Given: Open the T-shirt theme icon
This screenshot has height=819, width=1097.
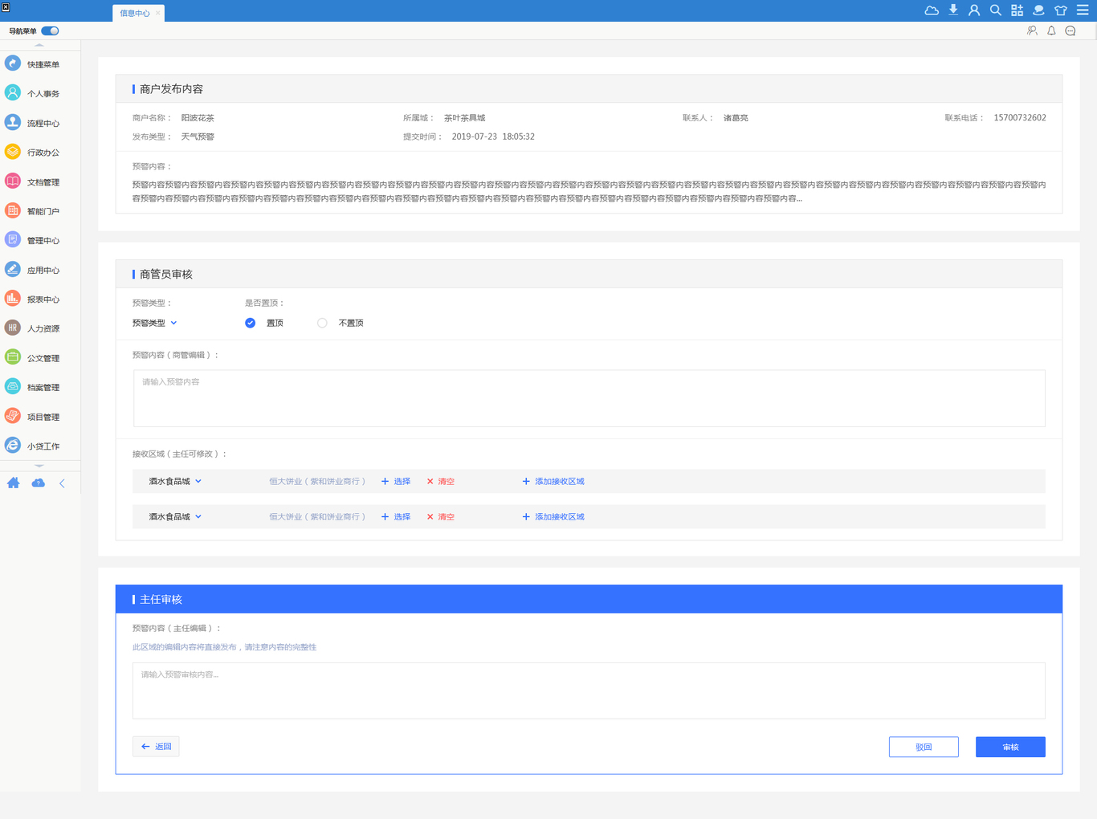Looking at the screenshot, I should pyautogui.click(x=1061, y=10).
